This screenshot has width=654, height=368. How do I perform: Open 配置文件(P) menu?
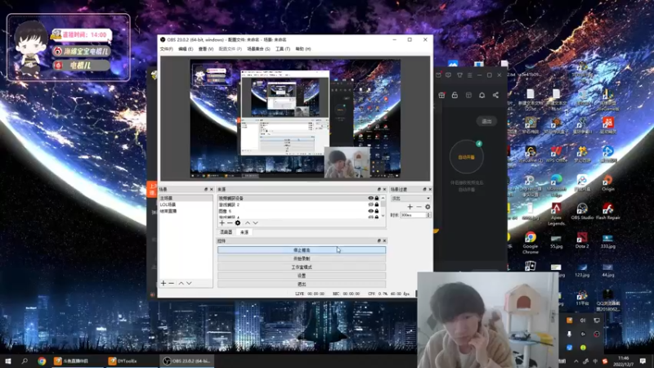(231, 49)
